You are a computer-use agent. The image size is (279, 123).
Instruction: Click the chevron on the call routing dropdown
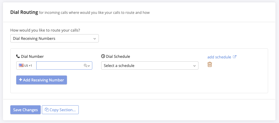[x=95, y=39]
